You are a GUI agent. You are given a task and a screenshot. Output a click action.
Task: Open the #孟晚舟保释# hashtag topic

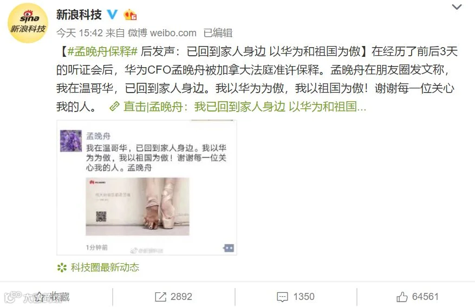(x=102, y=51)
